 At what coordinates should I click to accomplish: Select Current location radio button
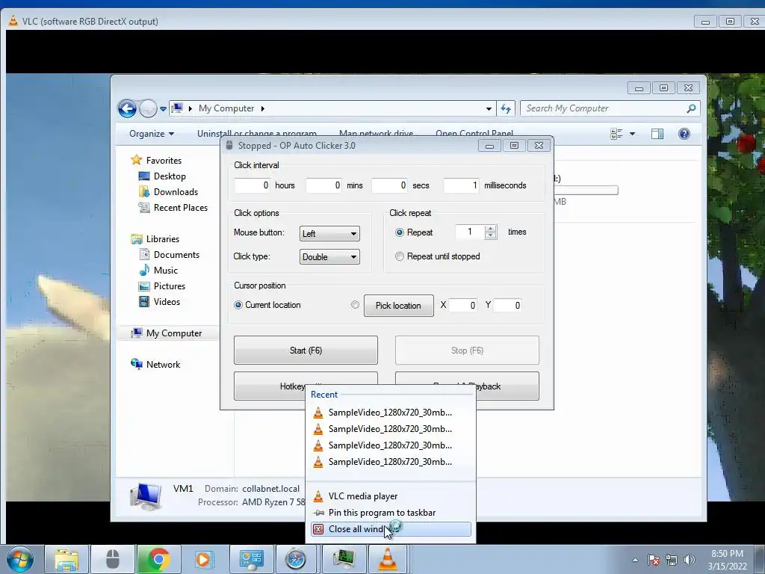238,305
